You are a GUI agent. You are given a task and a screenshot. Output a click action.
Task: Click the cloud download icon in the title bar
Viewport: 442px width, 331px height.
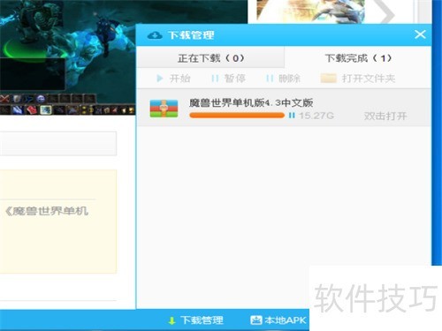click(155, 35)
